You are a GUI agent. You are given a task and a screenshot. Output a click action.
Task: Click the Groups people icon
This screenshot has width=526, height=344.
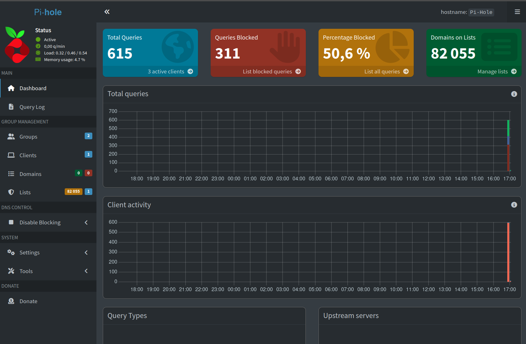(11, 136)
